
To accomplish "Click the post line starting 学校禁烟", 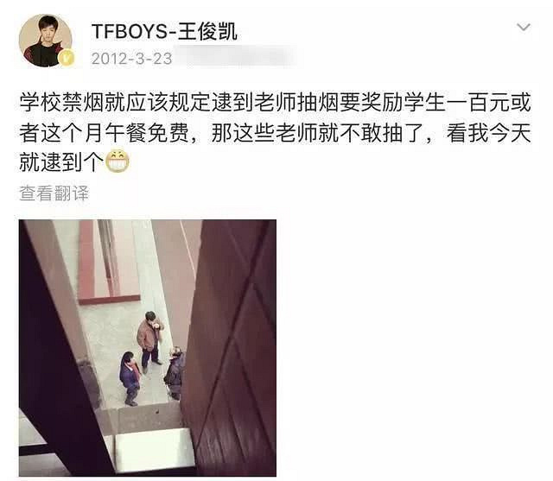I will [275, 103].
